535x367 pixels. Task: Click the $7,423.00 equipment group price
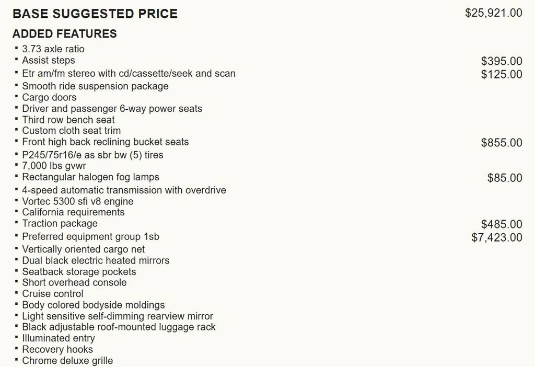pyautogui.click(x=496, y=238)
